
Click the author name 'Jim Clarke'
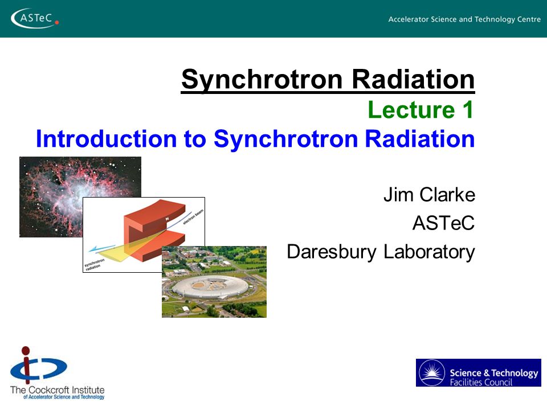[429, 195]
